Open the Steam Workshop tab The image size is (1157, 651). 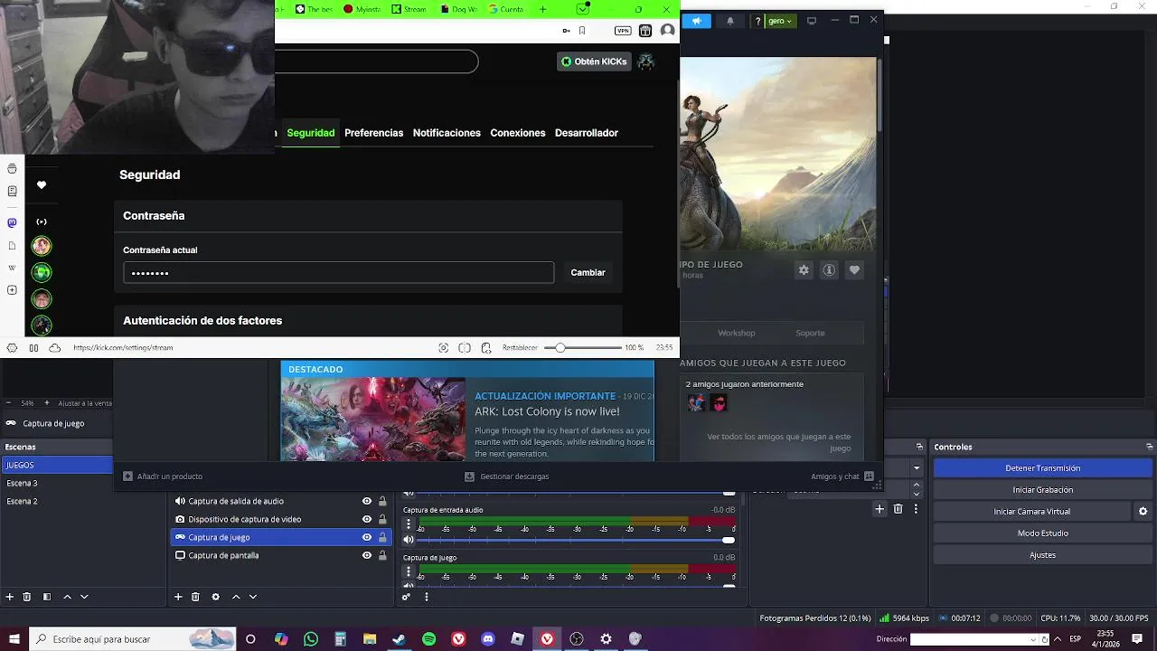click(x=737, y=333)
